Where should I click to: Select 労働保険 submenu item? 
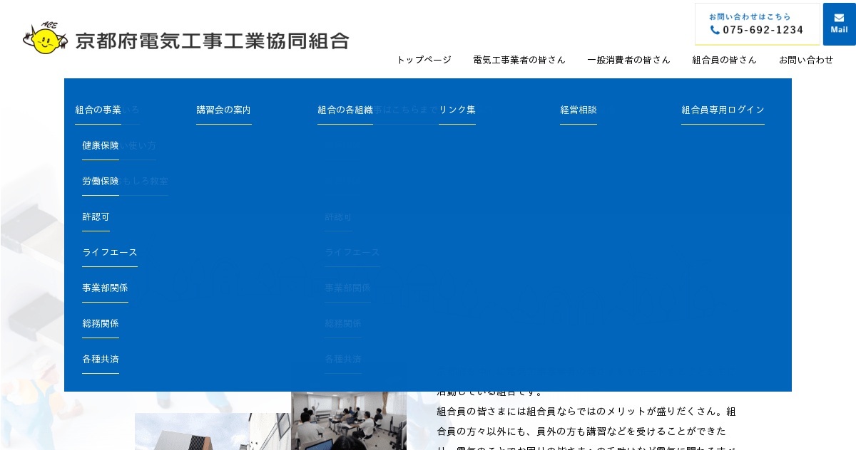tap(101, 181)
